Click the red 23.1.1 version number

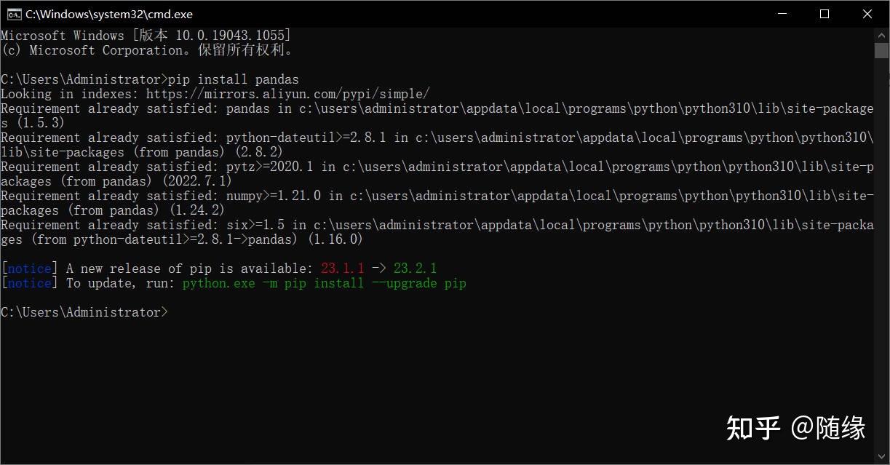pos(342,268)
